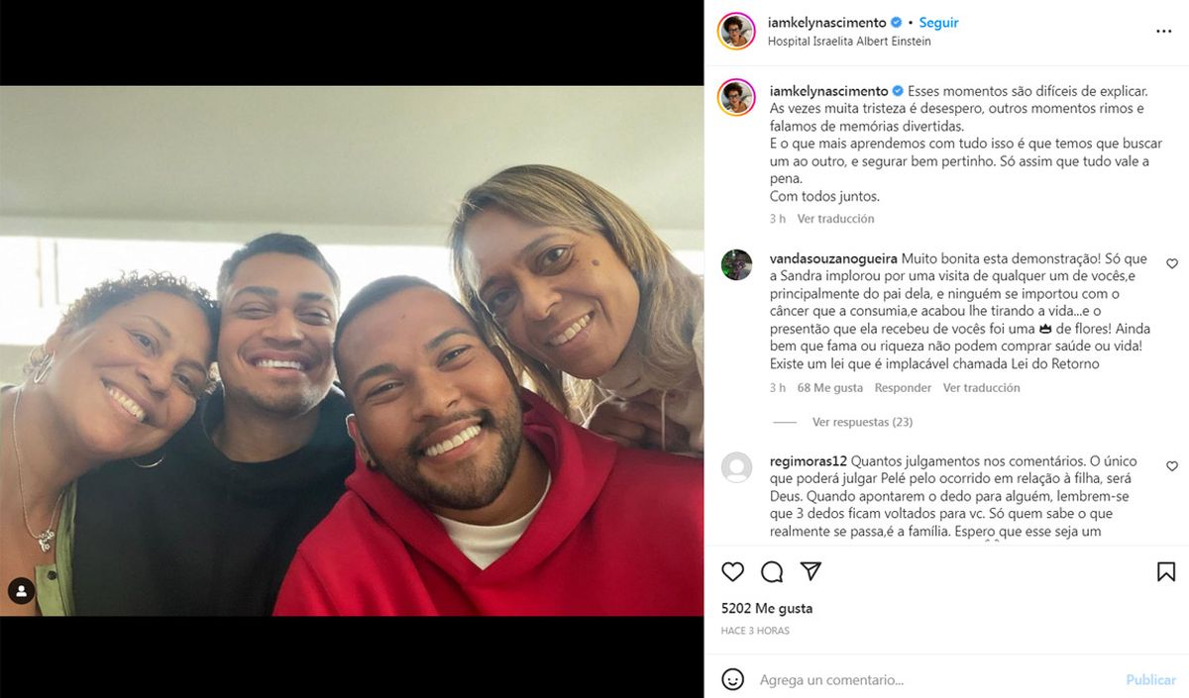Image resolution: width=1189 pixels, height=698 pixels.
Task: Like the post with the heart icon
Action: click(x=732, y=571)
